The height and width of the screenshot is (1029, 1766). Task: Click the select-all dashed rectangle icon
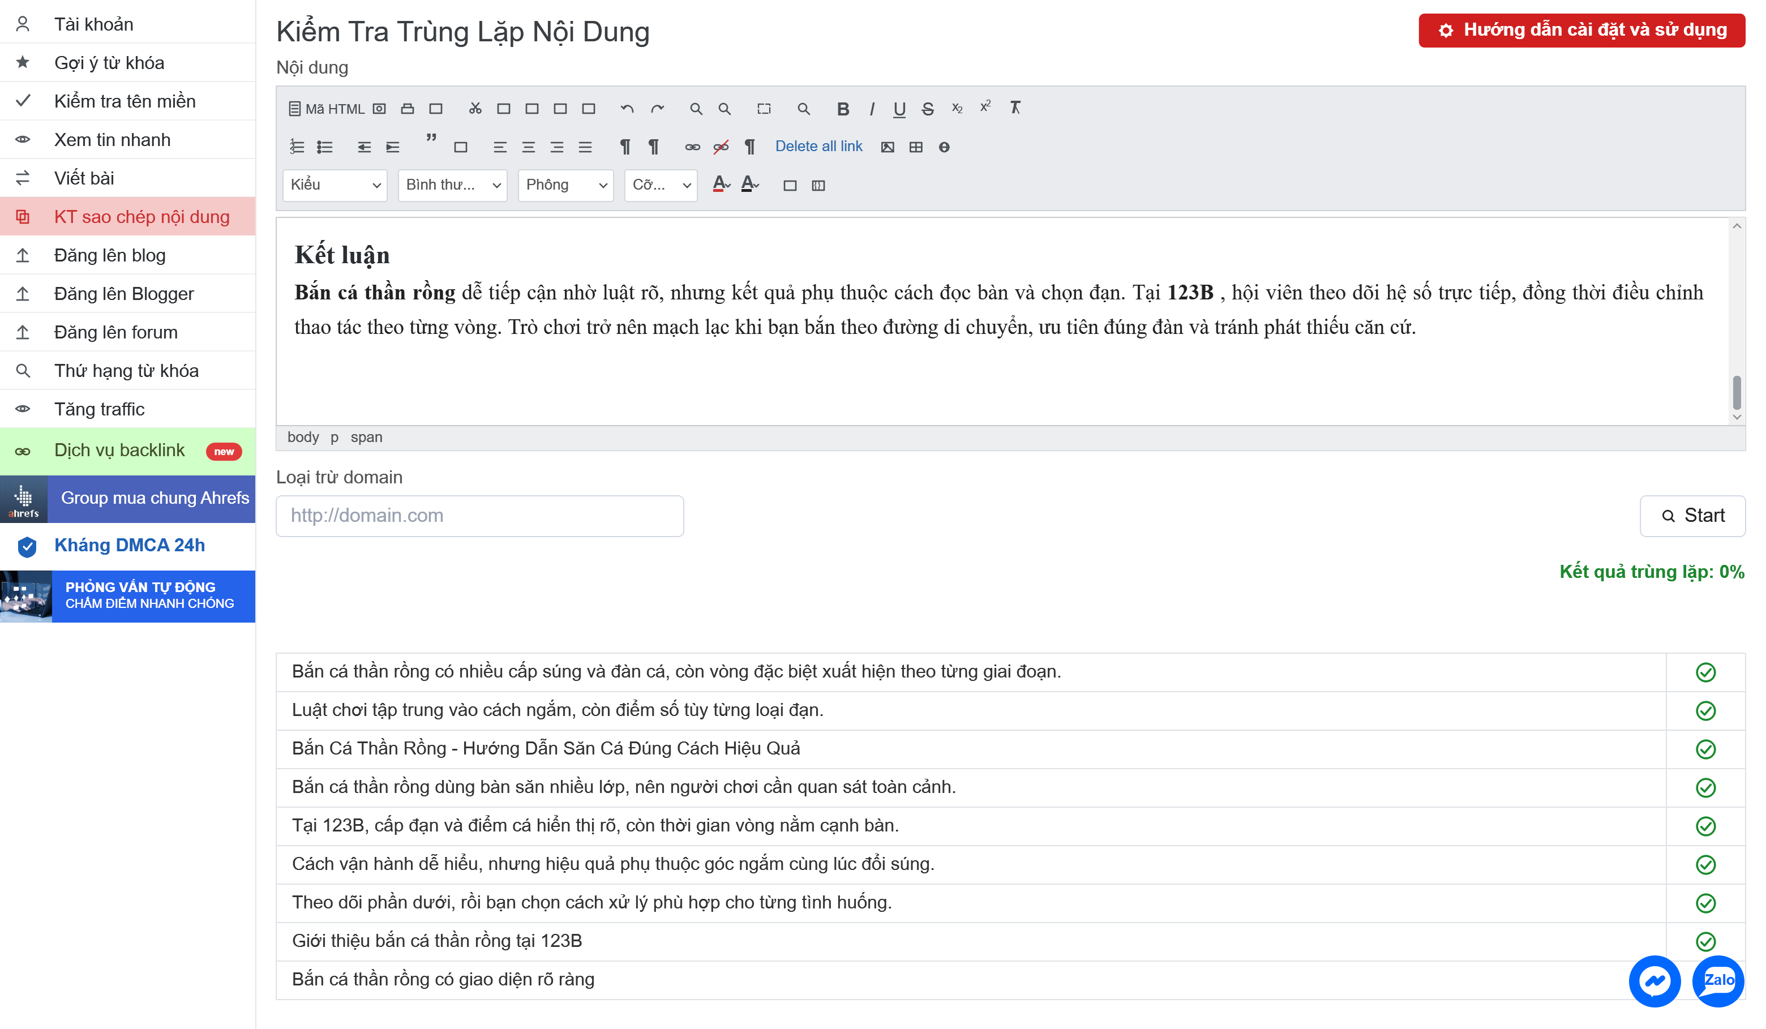pyautogui.click(x=764, y=109)
